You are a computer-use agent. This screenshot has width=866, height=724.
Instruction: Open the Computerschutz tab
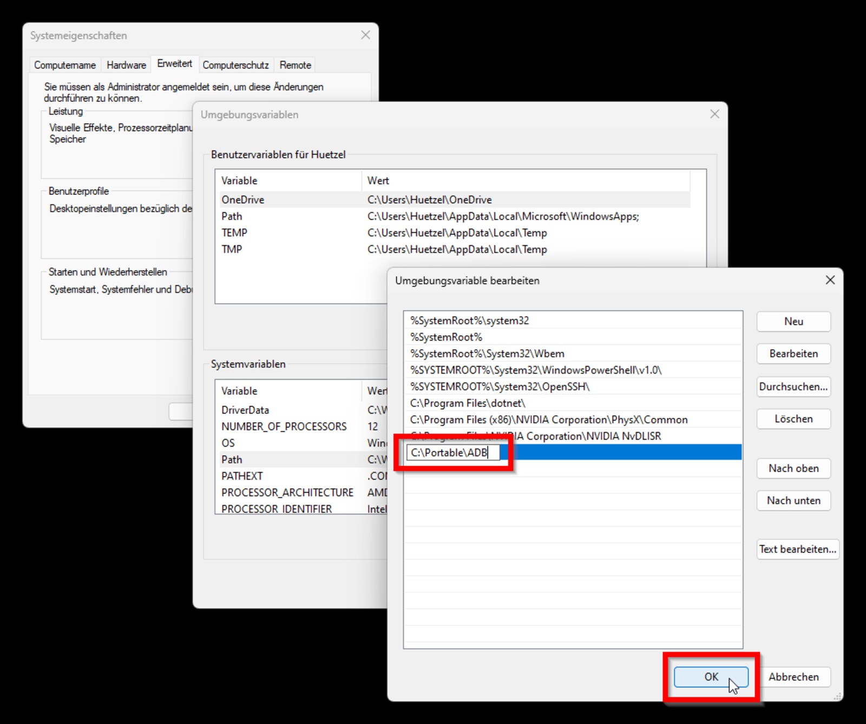tap(235, 64)
